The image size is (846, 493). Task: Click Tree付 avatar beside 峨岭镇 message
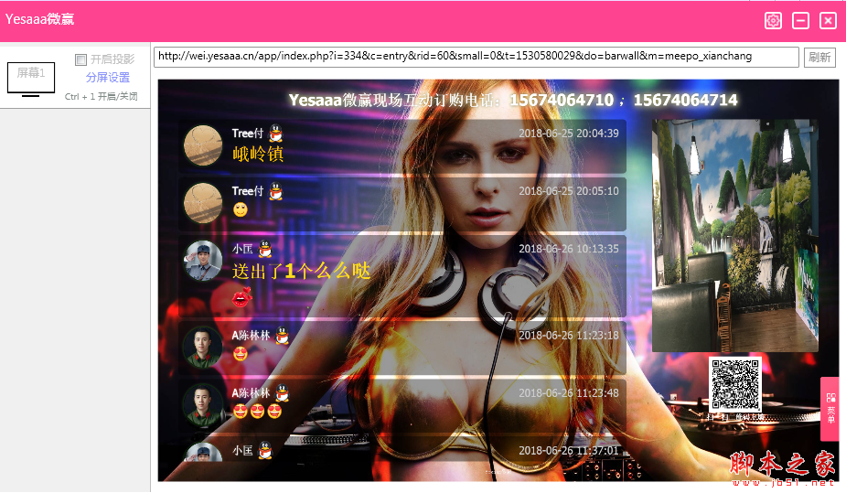coord(203,145)
